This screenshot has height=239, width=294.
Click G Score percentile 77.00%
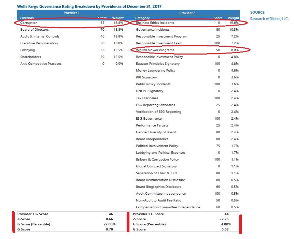(x=110, y=224)
